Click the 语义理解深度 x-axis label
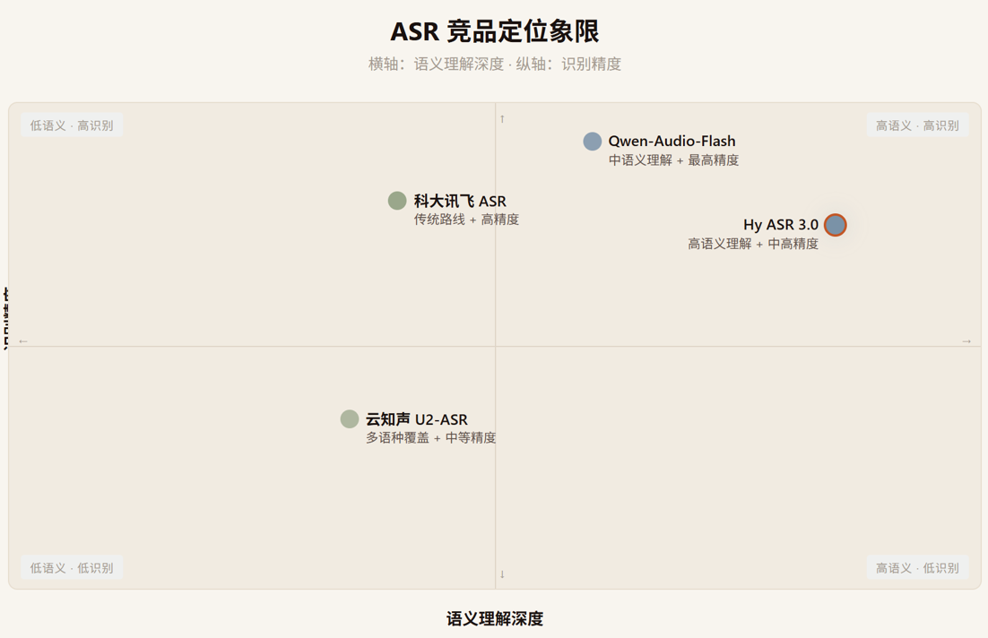This screenshot has width=988, height=638. pos(495,618)
